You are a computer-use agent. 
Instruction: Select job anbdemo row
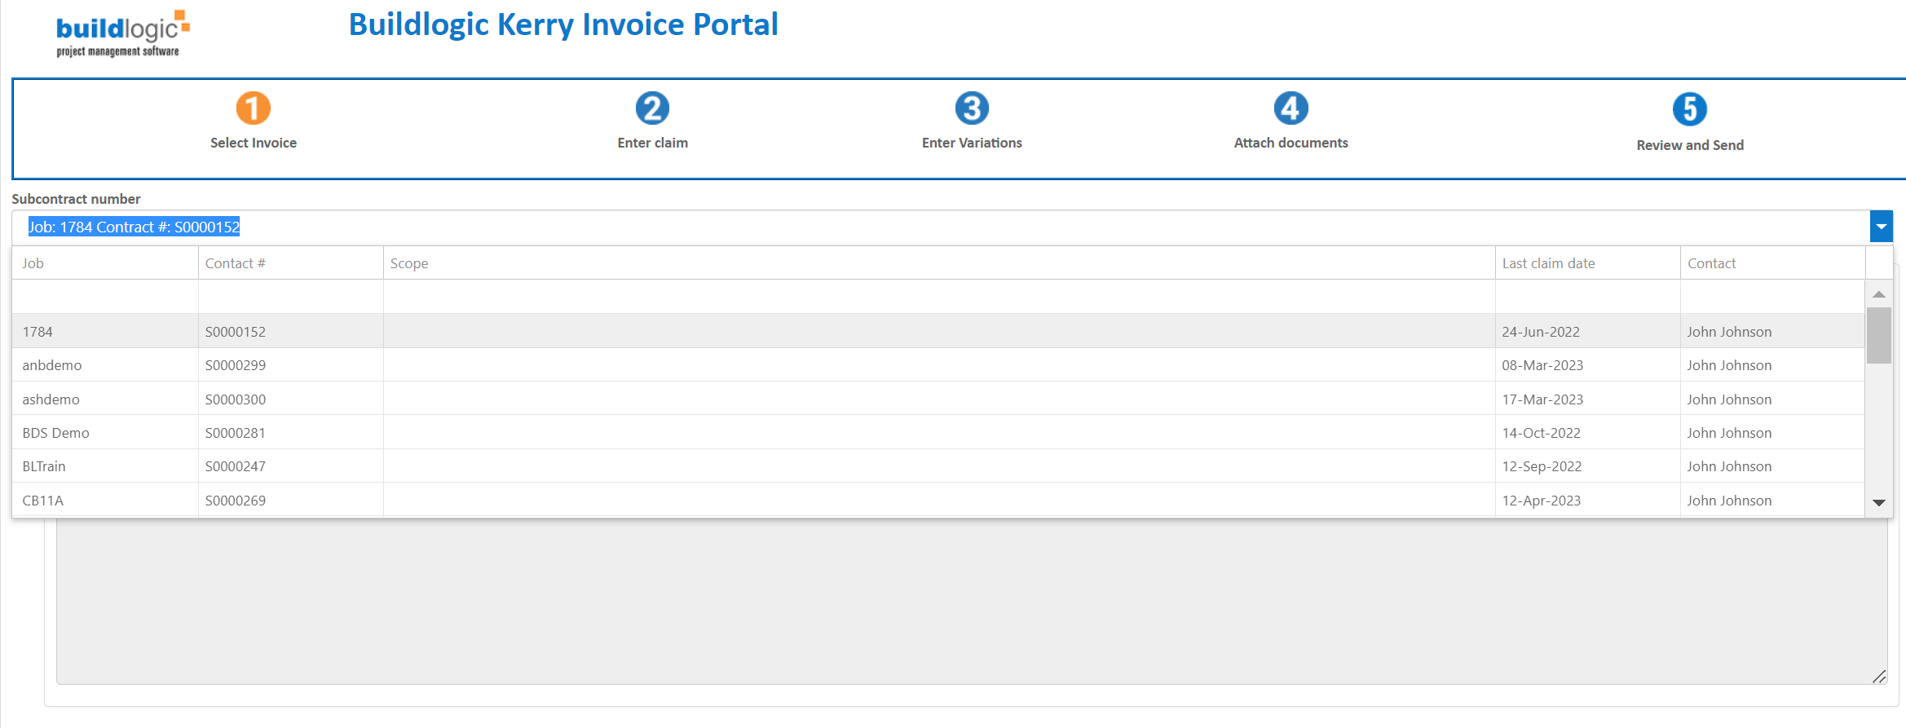938,365
